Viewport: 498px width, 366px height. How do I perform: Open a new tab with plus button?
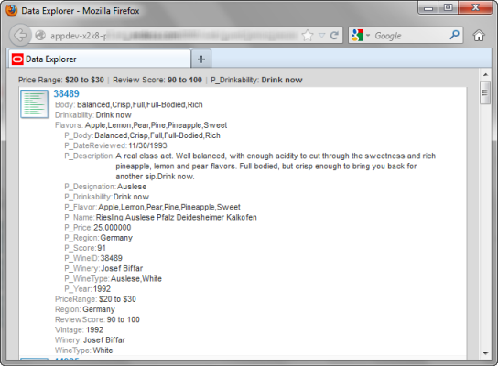tap(201, 59)
